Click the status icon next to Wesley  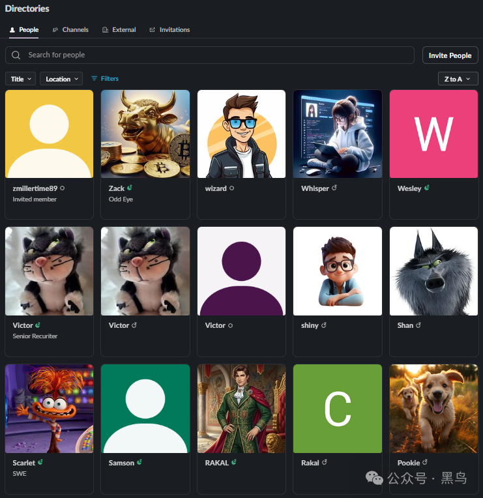[426, 188]
